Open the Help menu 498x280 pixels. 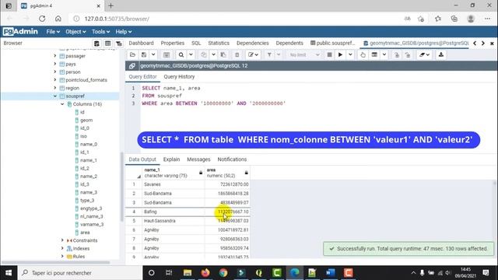[124, 32]
